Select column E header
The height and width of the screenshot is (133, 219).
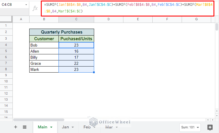pyautogui.click(x=138, y=19)
